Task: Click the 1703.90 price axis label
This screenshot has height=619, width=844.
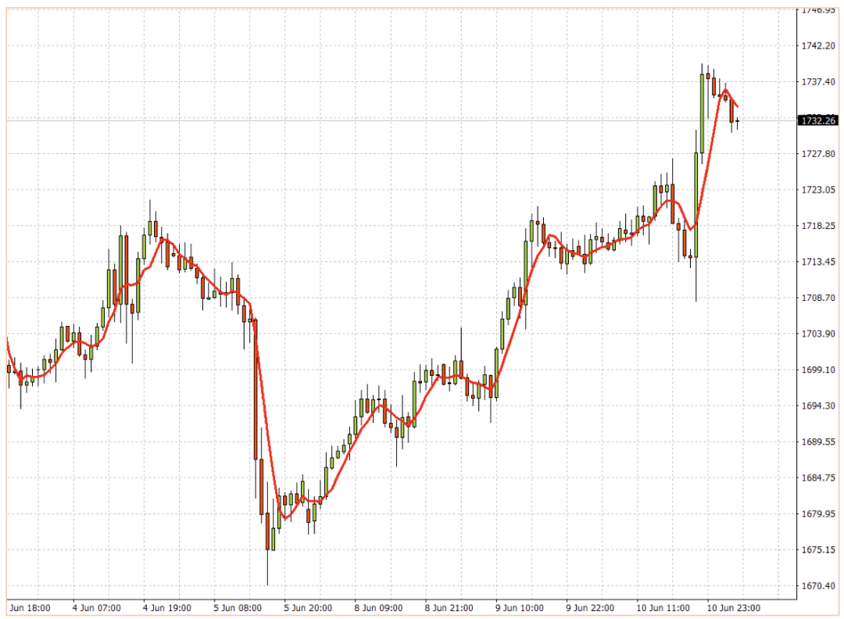Action: (819, 334)
